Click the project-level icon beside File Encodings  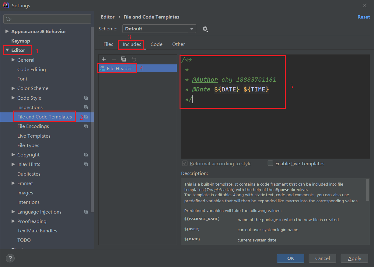(86, 126)
